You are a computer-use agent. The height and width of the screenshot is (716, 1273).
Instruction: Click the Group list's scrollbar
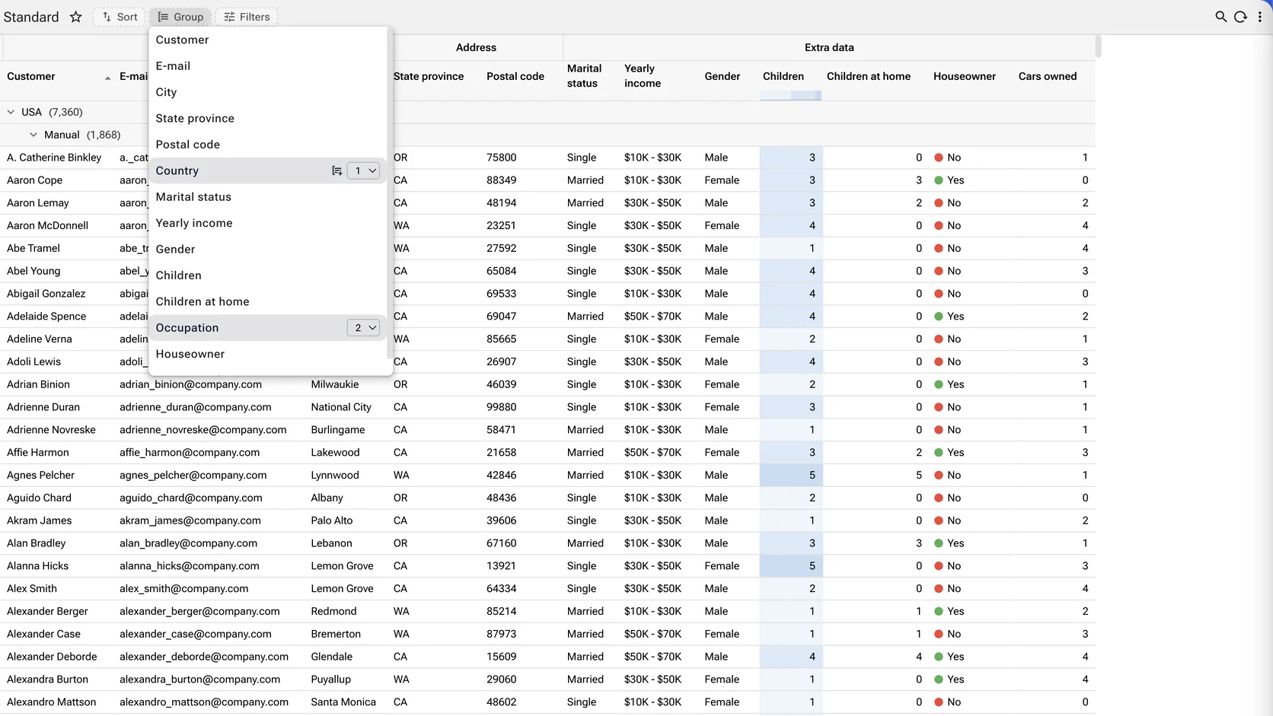(390, 194)
